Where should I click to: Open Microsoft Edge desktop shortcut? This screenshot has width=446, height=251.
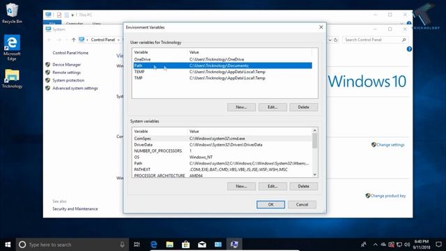coord(12,47)
